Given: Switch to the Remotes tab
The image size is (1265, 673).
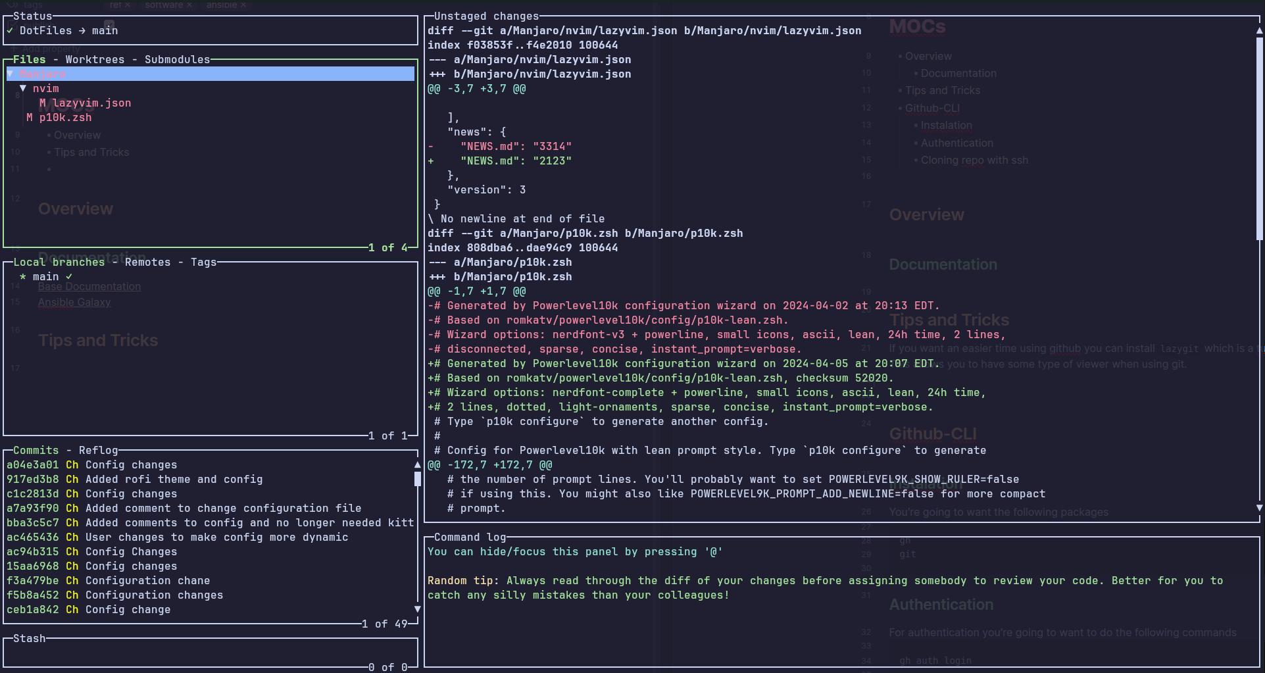Looking at the screenshot, I should [147, 262].
